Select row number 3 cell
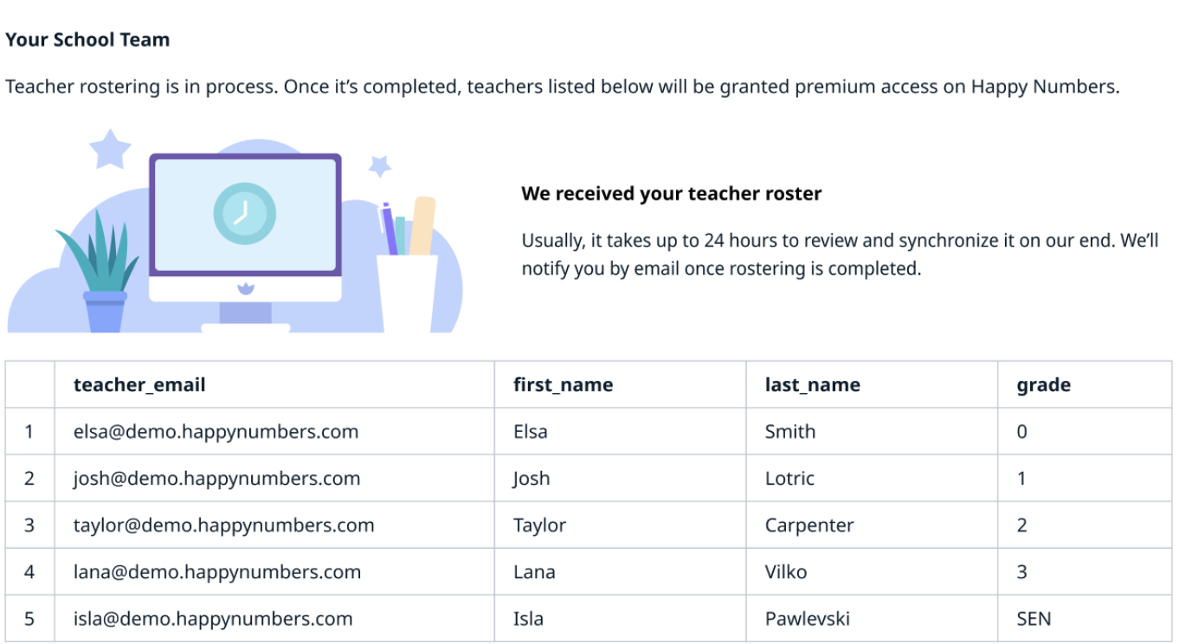Viewport: 1179px width, 644px height. [29, 525]
